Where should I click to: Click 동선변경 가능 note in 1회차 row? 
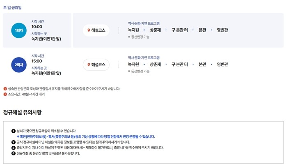tap(139, 37)
